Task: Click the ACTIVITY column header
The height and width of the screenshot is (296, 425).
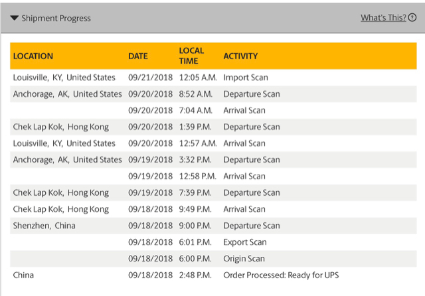Action: tap(240, 56)
